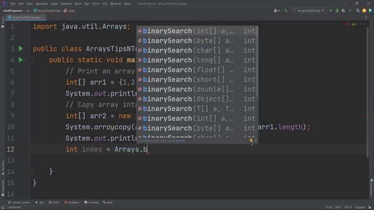Open the Help menu
This screenshot has height=210, width=374.
pos(127,4)
